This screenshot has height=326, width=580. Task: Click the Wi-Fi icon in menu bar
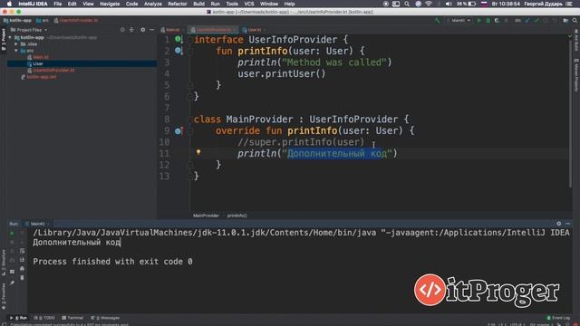coord(429,4)
